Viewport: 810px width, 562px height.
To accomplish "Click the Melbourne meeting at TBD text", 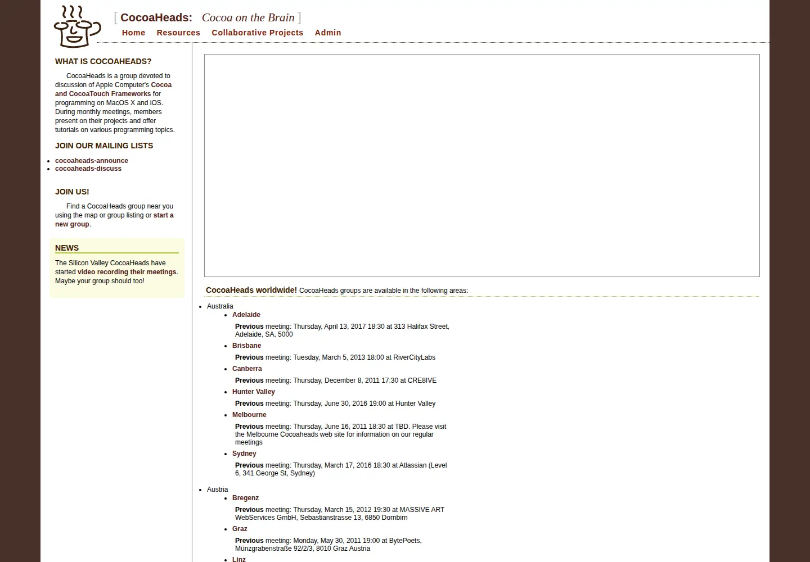I will (341, 434).
